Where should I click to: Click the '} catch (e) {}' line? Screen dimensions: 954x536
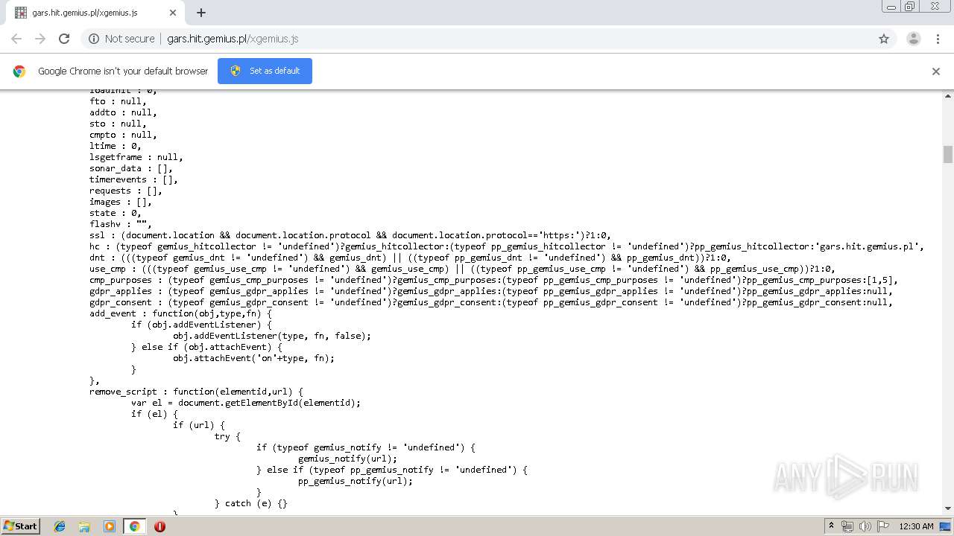(x=251, y=503)
